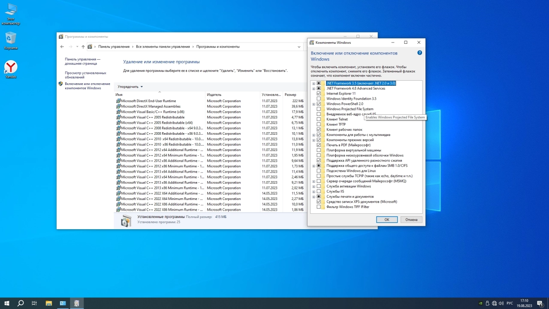Screen dimensions: 549x309
Task: Open Просмотр установленных обновлений link
Action: (85, 75)
